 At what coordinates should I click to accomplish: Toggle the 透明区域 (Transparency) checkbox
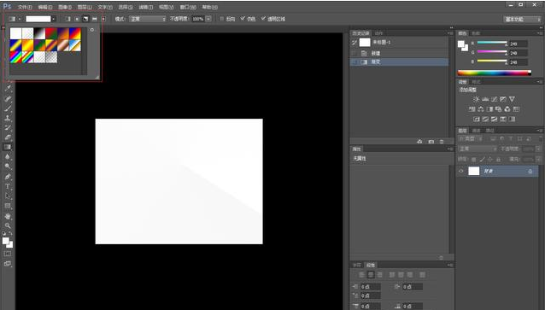click(x=263, y=19)
